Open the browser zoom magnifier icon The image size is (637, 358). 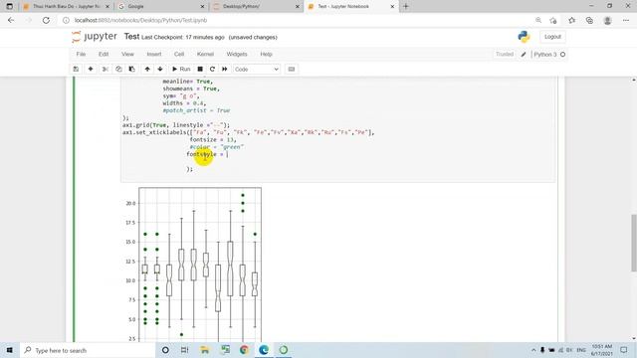[x=538, y=20]
